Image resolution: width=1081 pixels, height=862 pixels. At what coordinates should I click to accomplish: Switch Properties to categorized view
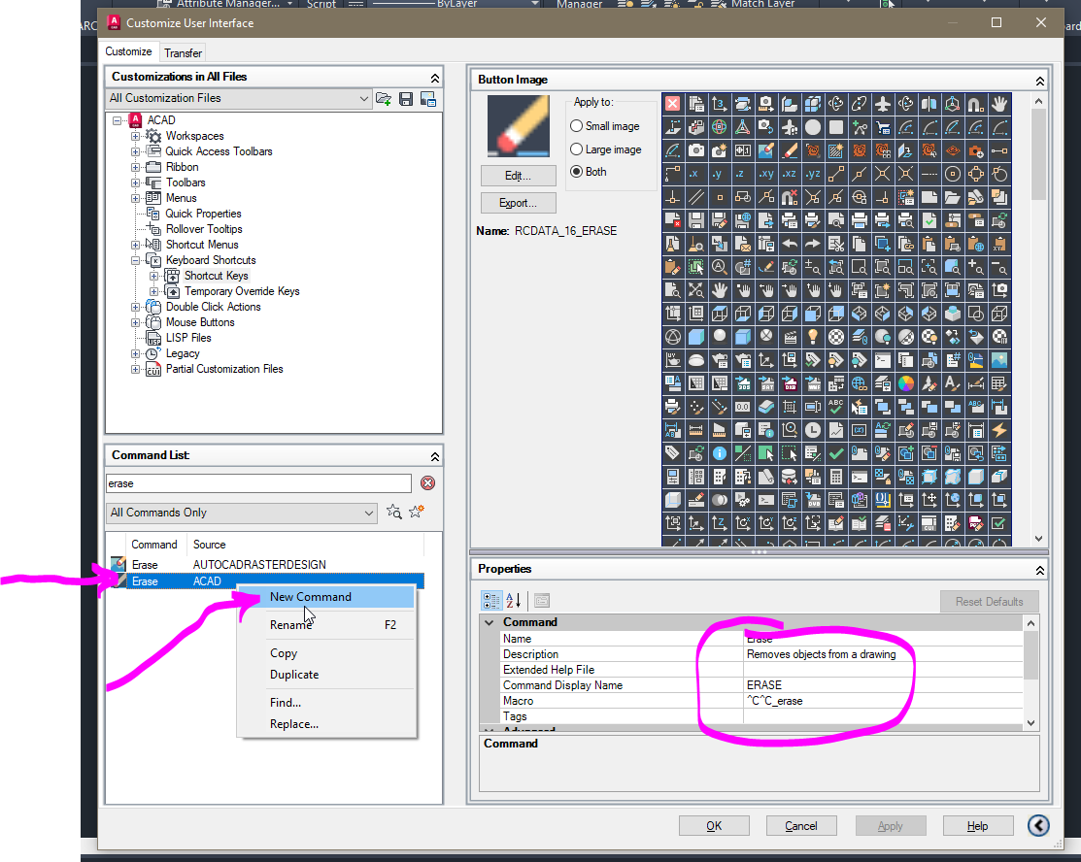(x=491, y=601)
